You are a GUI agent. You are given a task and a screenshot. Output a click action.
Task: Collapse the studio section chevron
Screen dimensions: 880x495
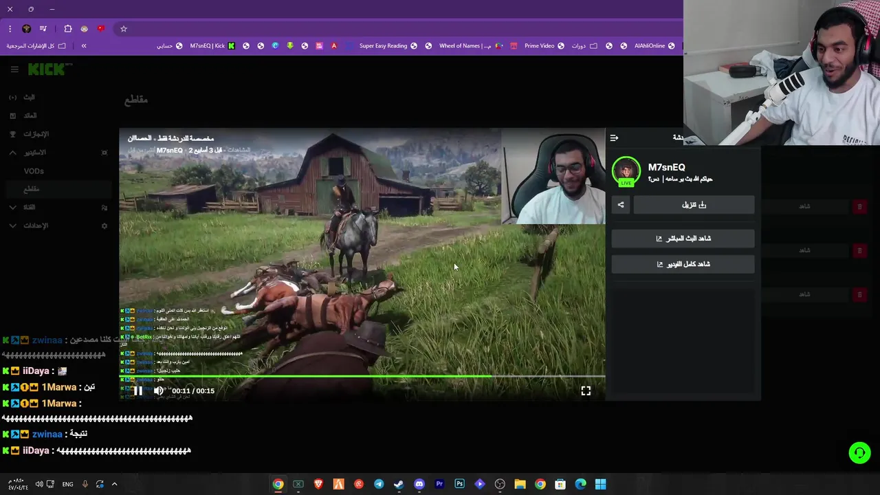coord(12,153)
